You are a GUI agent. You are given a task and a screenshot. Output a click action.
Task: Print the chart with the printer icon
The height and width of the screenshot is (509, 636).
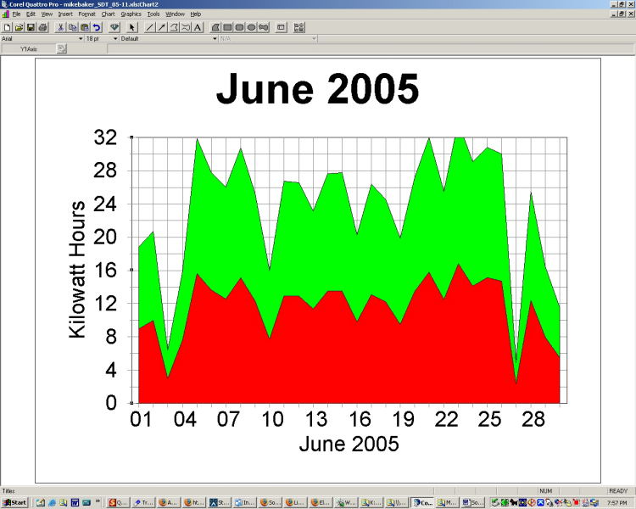(42, 27)
